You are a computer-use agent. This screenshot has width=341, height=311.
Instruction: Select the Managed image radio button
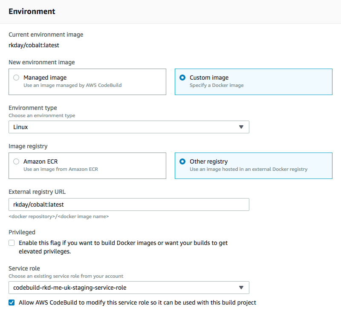pos(16,78)
